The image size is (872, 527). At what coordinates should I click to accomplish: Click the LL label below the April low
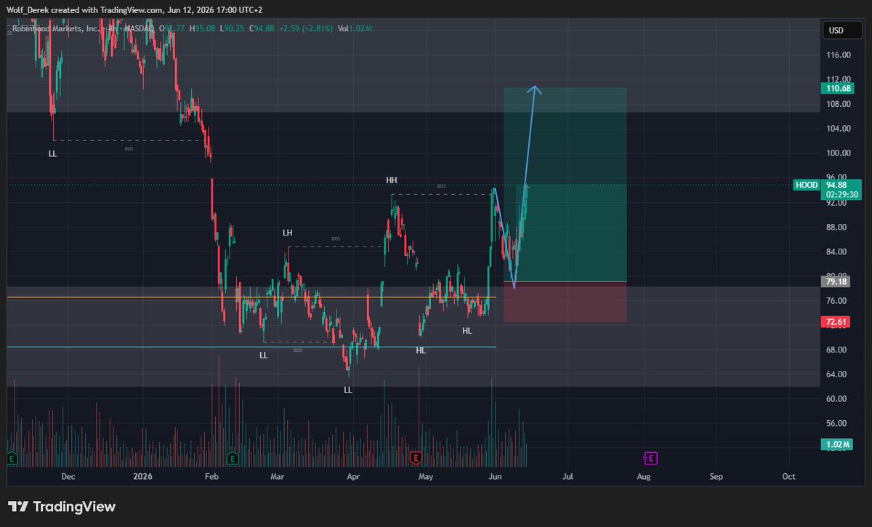(348, 390)
